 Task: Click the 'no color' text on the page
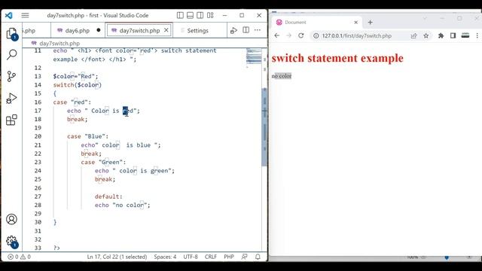click(x=281, y=76)
